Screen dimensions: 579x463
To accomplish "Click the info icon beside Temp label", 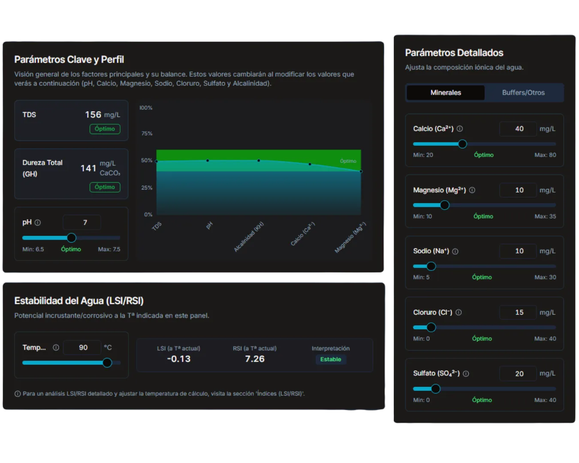I will point(56,348).
